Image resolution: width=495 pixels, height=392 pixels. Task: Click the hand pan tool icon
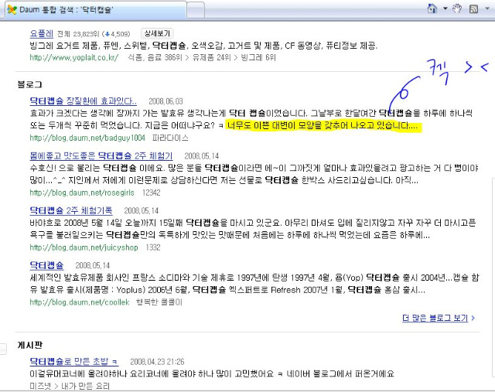click(x=457, y=9)
